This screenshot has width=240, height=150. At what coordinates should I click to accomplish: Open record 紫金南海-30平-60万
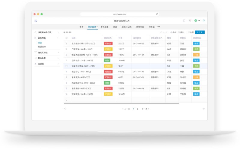pos(81,77)
